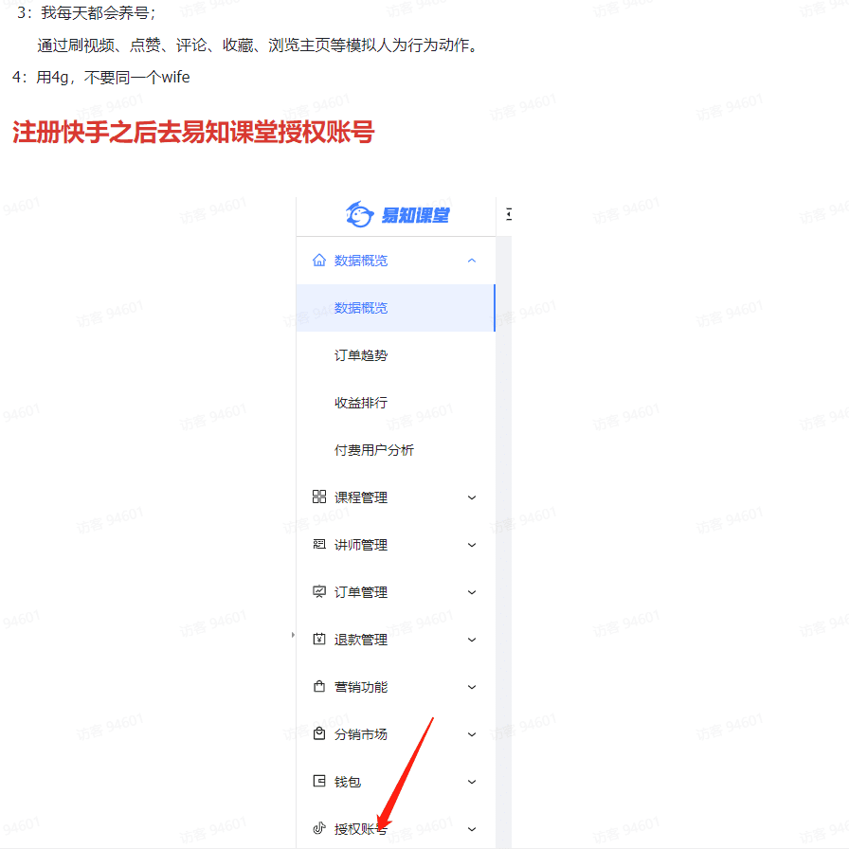Click the 钱包 wallet icon

(319, 782)
